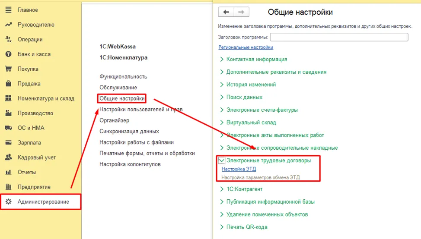This screenshot has width=421, height=239.
Task: Open the Номенклатура и склад section
Action: pyautogui.click(x=46, y=98)
